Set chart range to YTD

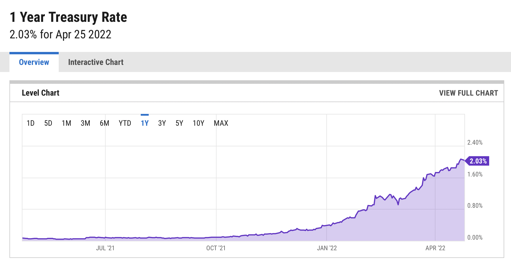(x=125, y=123)
